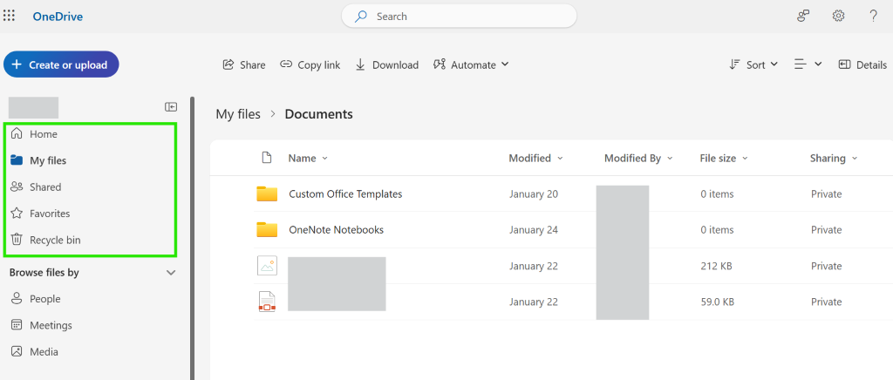Screen dimensions: 893x380
Task: Open the Shared navigation item
Action: click(44, 187)
